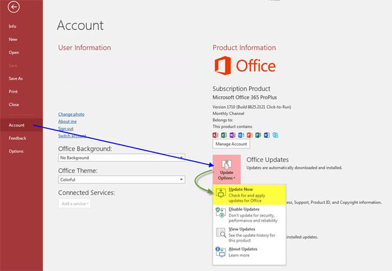The image size is (392, 271).
Task: Click the Manage Account button
Action: point(231,144)
